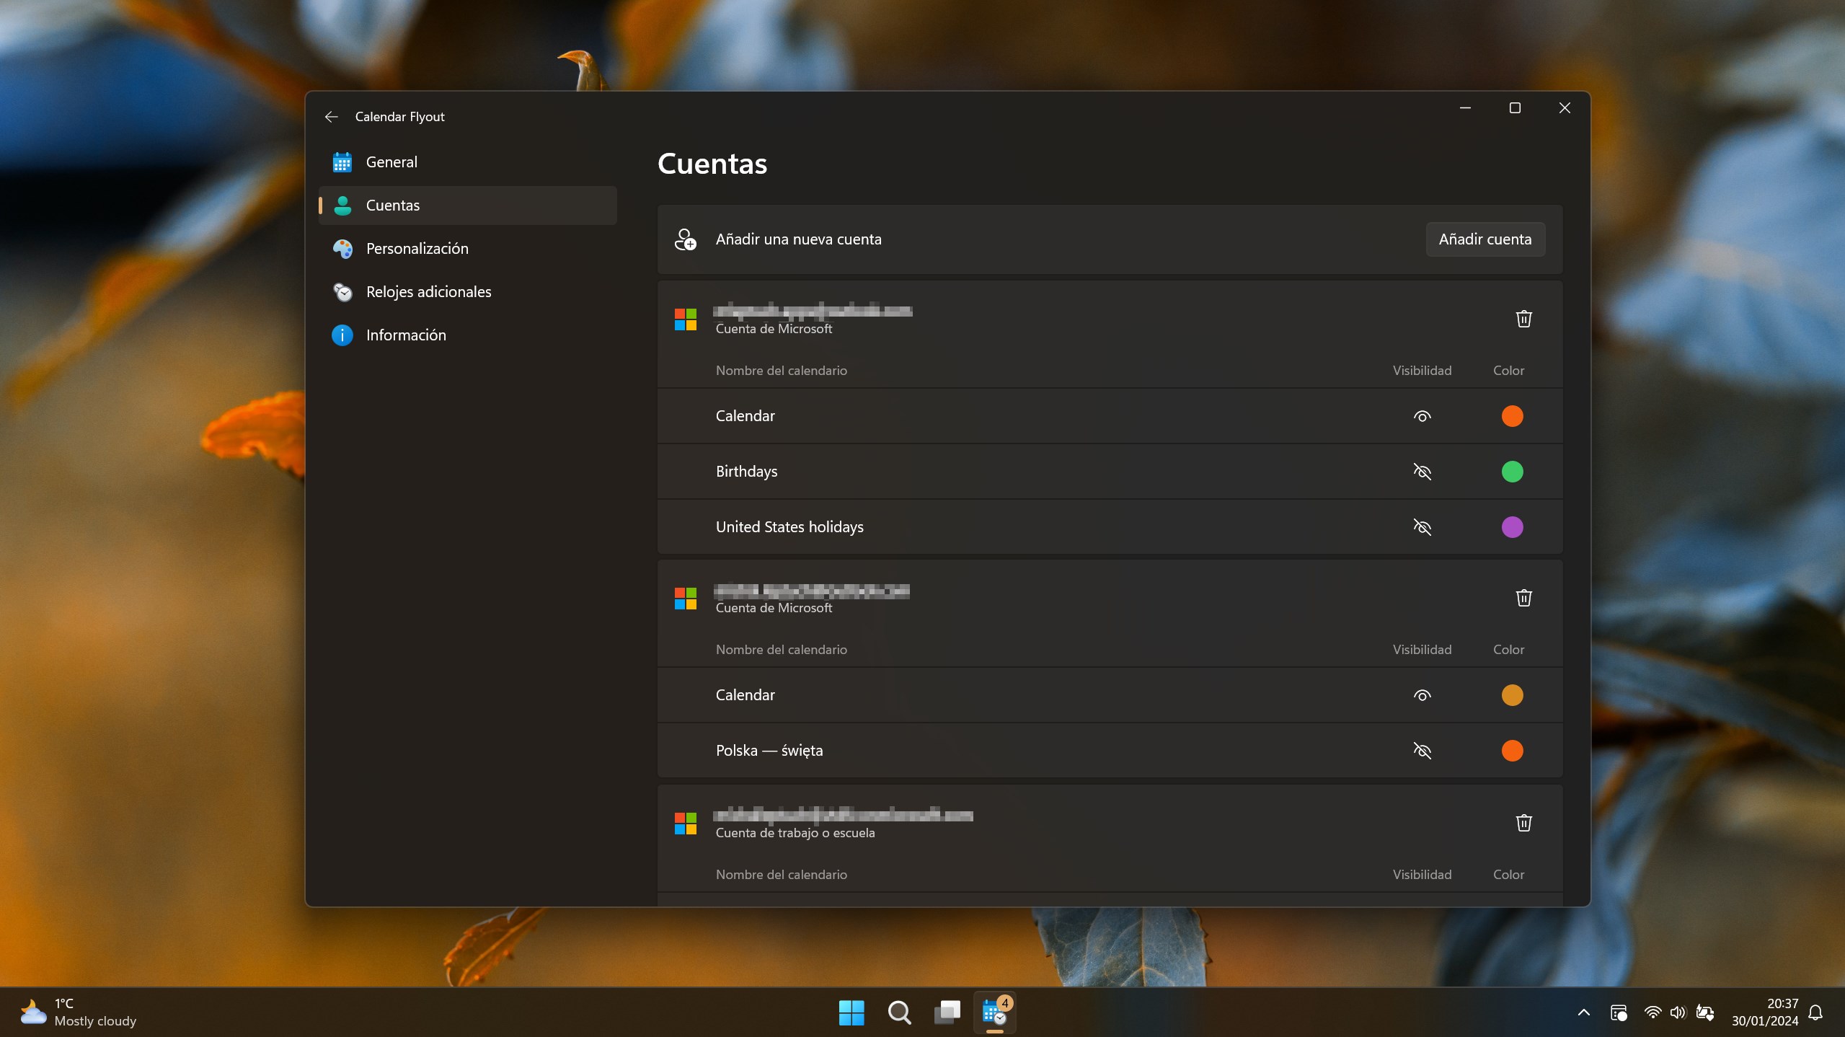Click the Añadir cuenta button
Screen dimensions: 1845x1037
coord(1485,239)
